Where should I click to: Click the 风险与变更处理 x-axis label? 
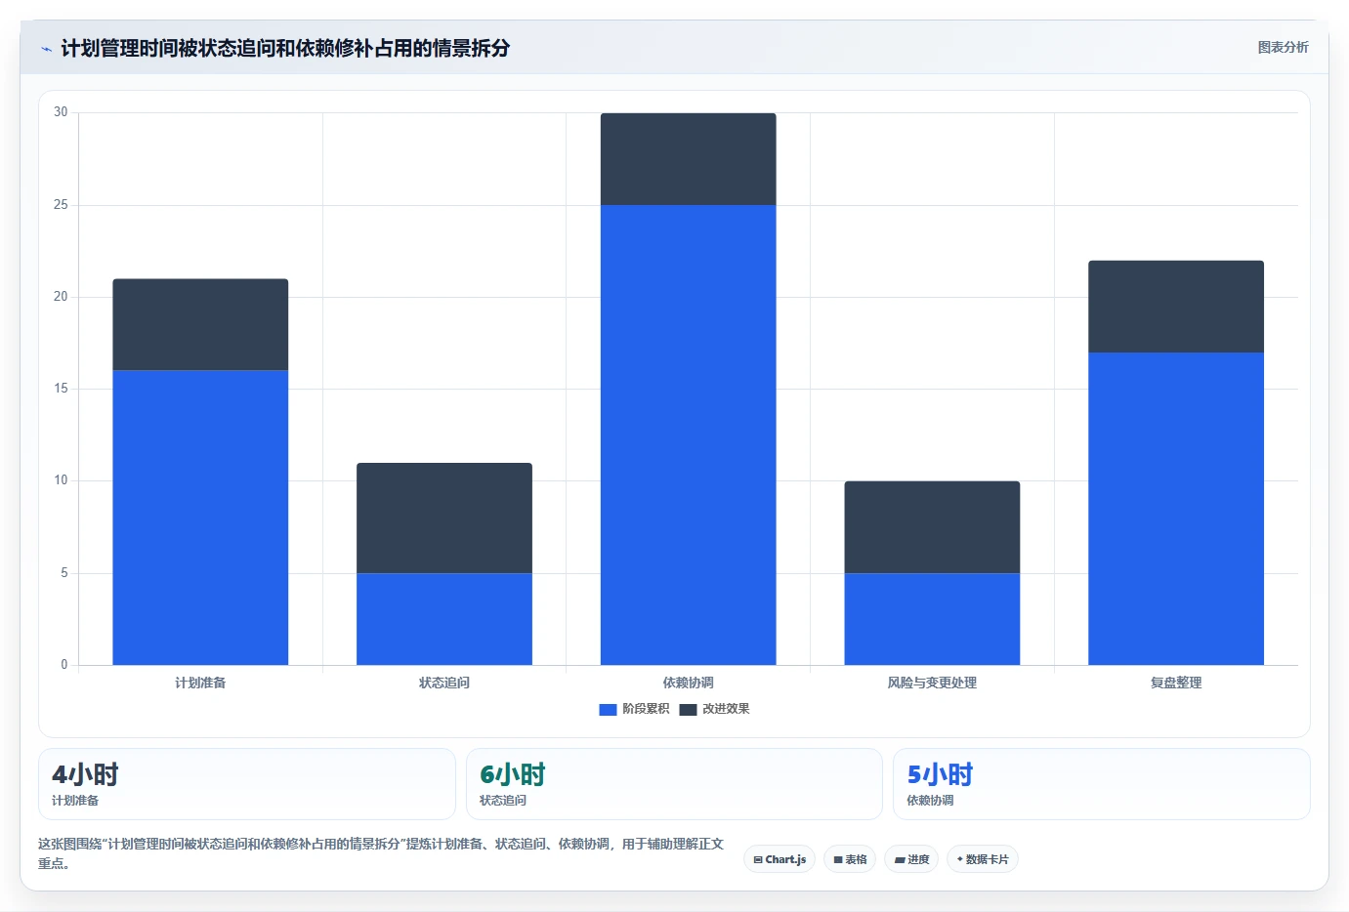932,683
